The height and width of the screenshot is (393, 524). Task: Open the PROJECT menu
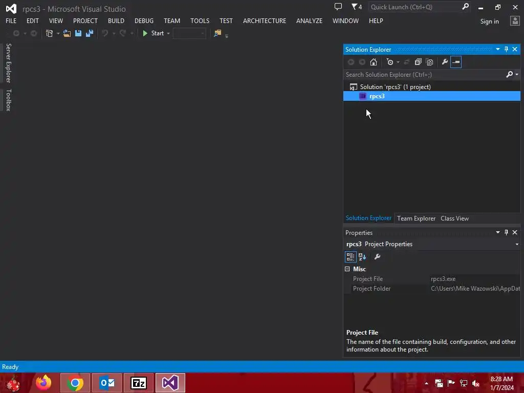(85, 20)
